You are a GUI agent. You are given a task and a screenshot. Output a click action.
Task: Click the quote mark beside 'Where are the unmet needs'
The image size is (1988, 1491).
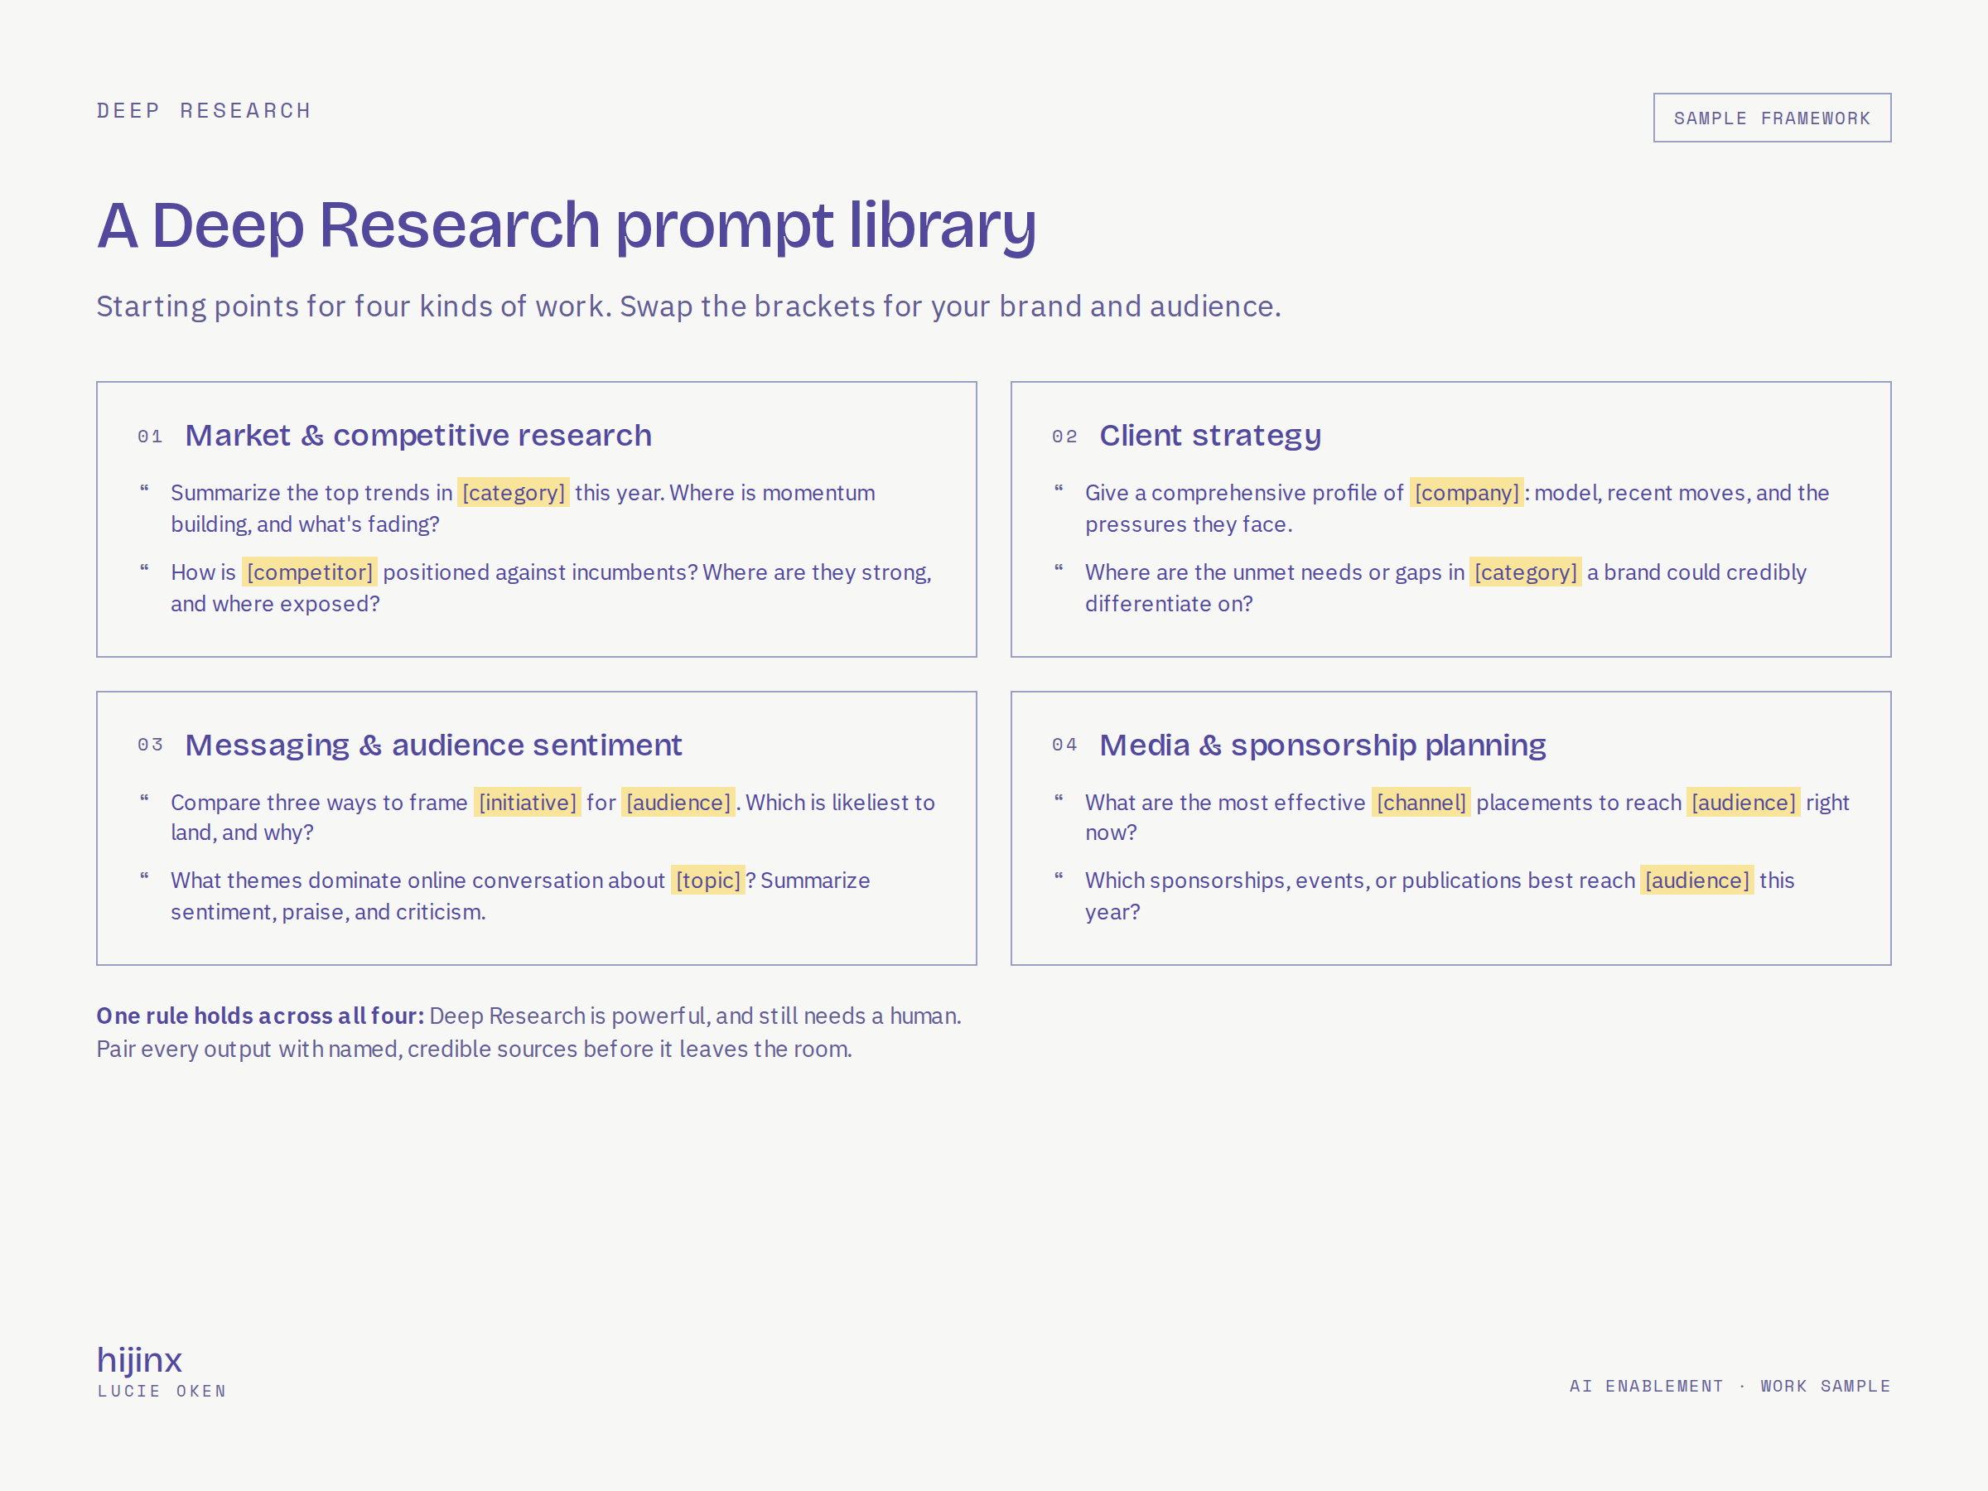point(1059,569)
